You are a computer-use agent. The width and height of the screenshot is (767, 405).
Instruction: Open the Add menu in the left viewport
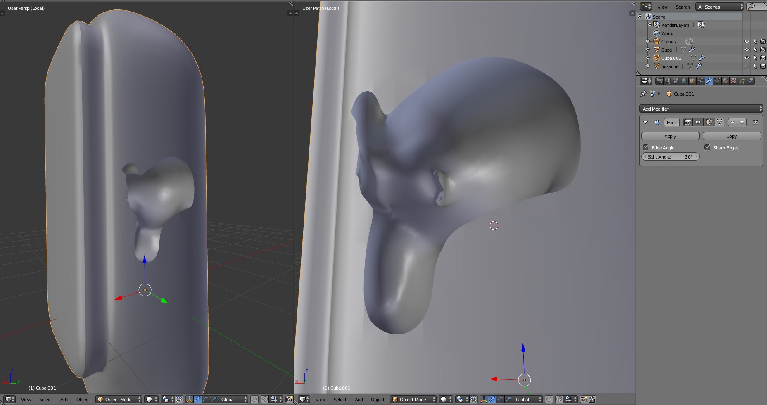pos(64,399)
